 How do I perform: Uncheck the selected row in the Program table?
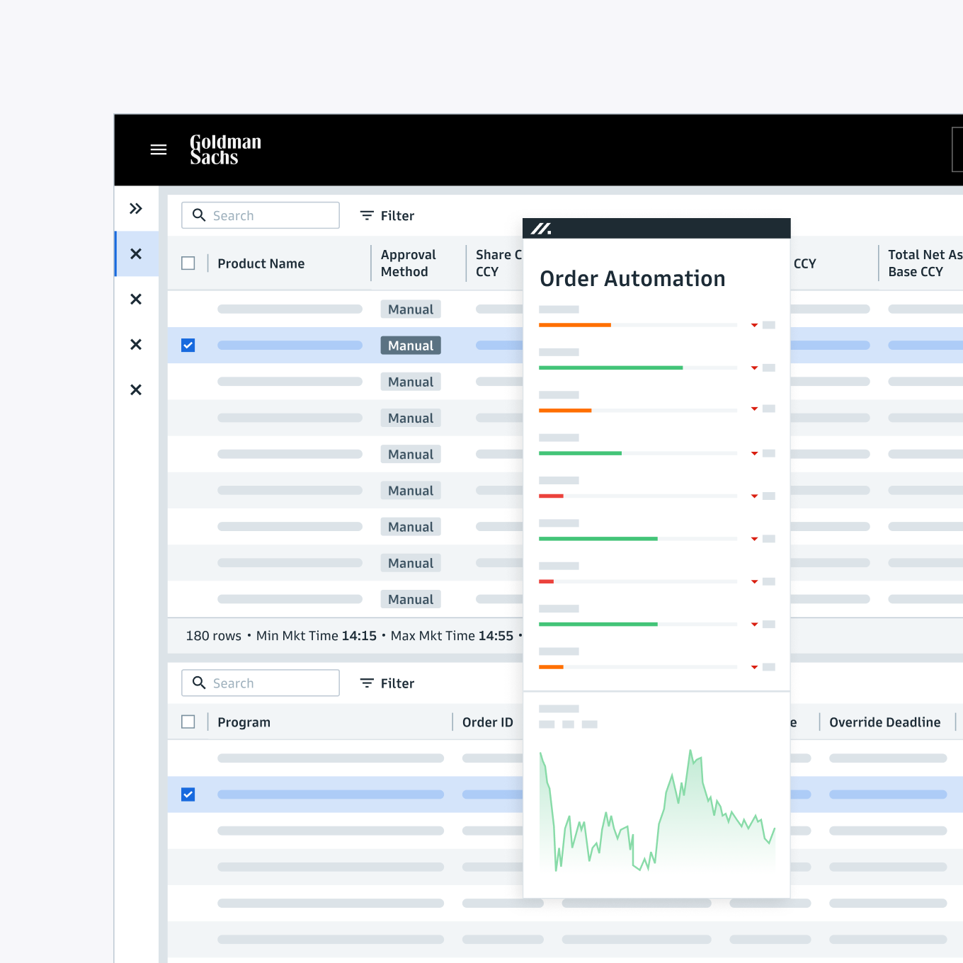pos(188,794)
